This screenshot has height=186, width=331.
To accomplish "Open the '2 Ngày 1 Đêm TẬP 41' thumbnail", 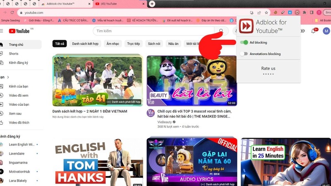I will [x=98, y=81].
